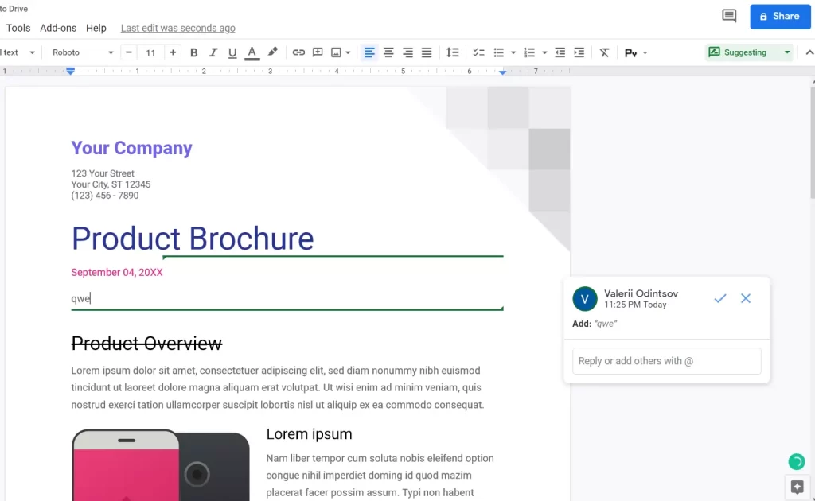
Task: Click the 'Your City, ST 12345' line
Action: pyautogui.click(x=111, y=184)
